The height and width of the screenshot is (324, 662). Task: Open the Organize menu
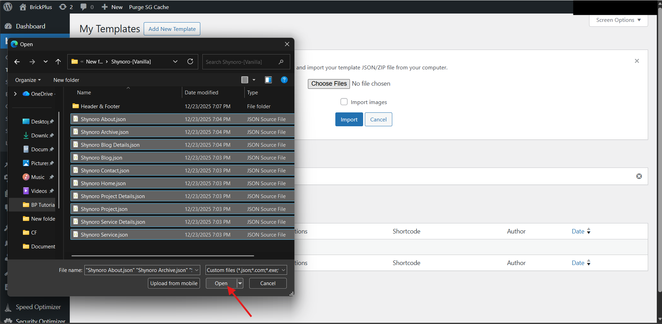(28, 80)
